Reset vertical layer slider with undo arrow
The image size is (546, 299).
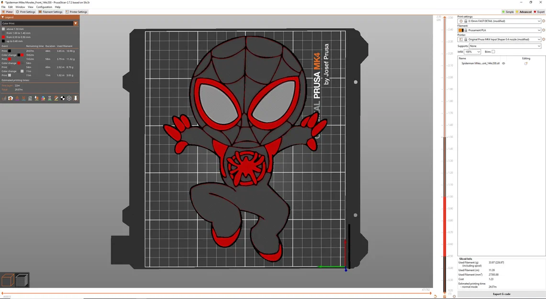(x=435, y=296)
